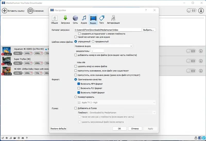Viewport: 206px width, 141px height.
Task: Open the Общие settings tab
Action: [55, 20]
